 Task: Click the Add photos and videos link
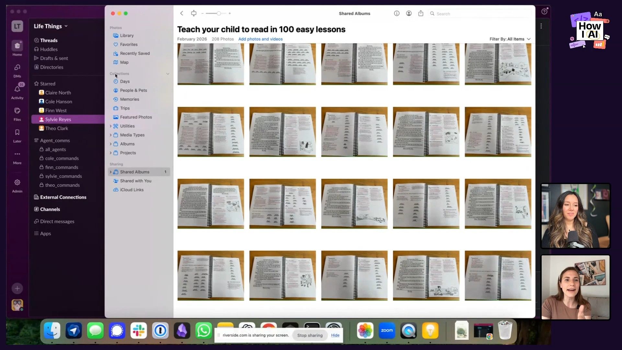(x=260, y=39)
